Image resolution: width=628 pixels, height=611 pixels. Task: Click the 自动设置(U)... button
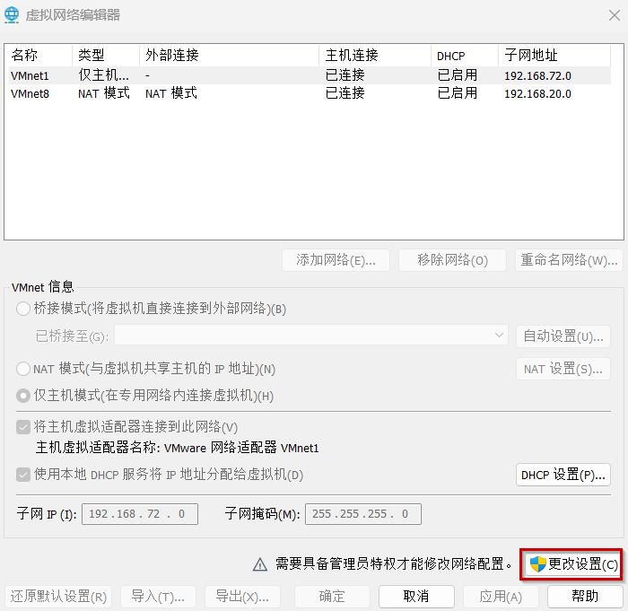point(563,336)
